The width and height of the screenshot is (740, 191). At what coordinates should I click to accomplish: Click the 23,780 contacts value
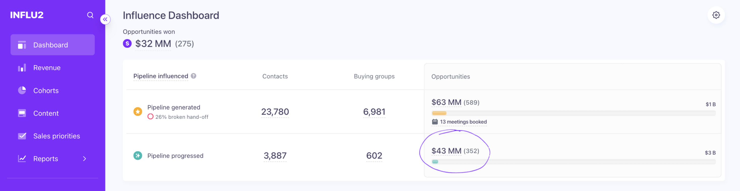pyautogui.click(x=275, y=112)
